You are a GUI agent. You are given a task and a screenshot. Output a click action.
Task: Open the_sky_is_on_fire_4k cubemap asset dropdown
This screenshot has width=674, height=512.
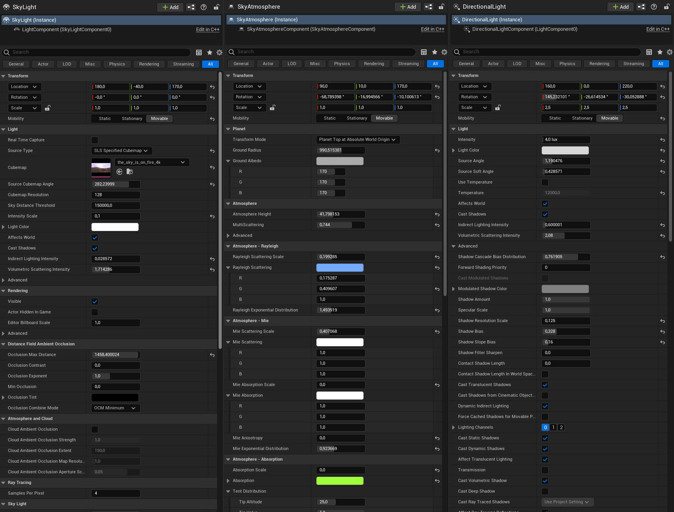[152, 162]
